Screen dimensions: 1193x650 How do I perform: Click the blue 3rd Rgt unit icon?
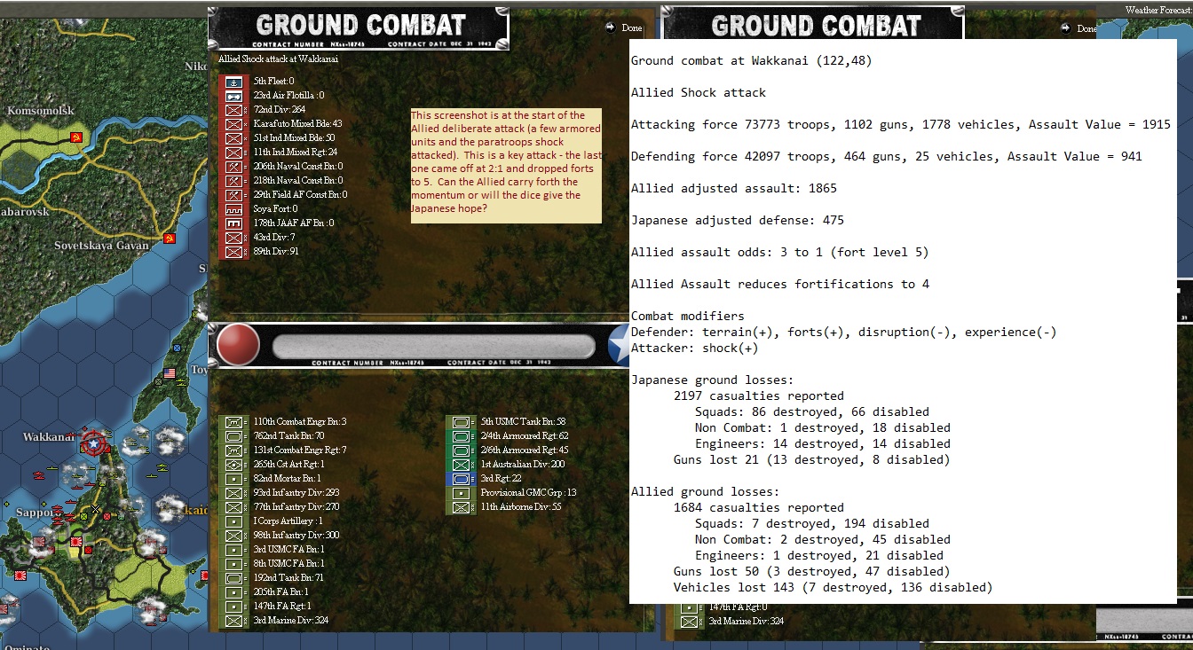coord(461,479)
